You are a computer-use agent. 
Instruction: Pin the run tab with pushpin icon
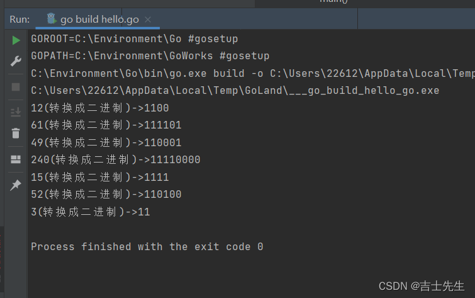[x=16, y=185]
